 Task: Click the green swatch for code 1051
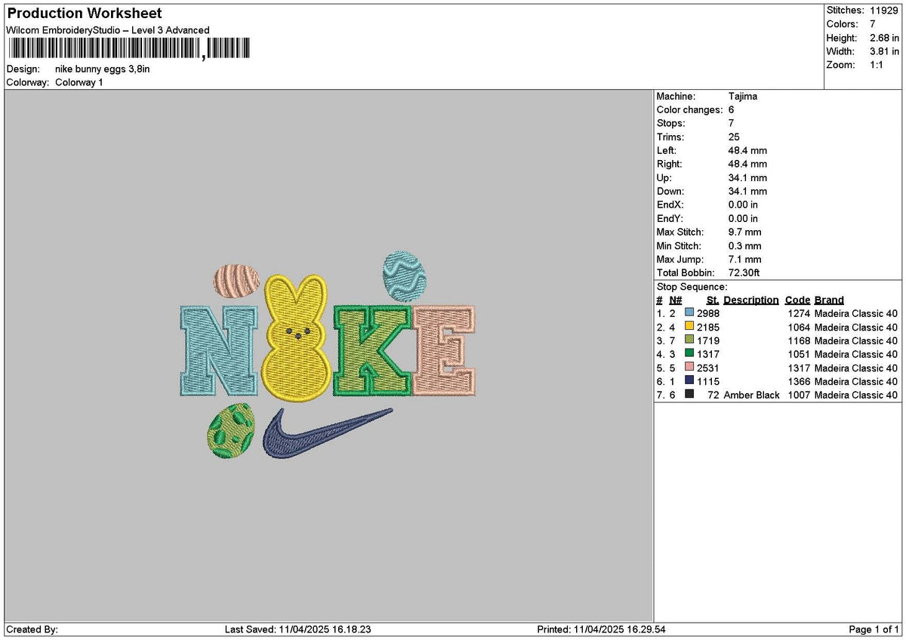pos(689,353)
